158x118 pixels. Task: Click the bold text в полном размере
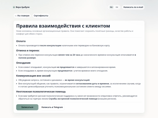point(77,57)
